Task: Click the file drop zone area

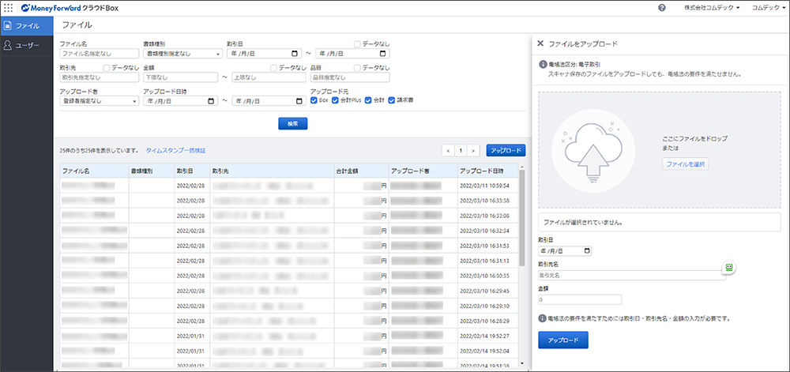Action: 660,150
